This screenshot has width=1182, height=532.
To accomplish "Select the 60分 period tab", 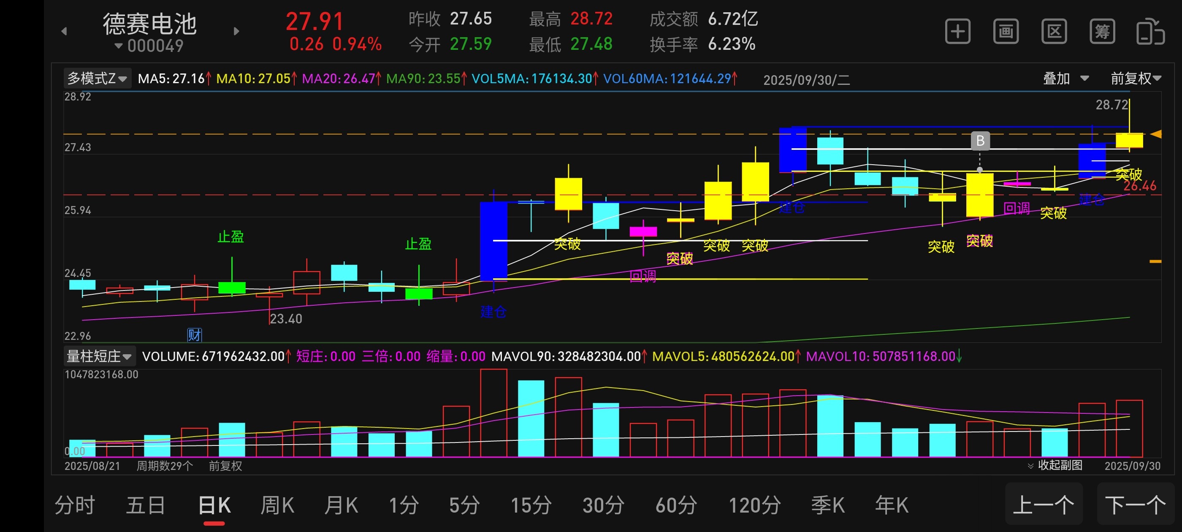I will coord(676,505).
